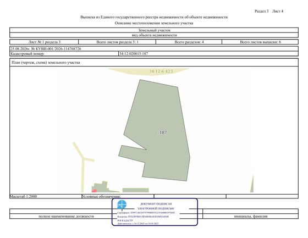The height and width of the screenshot is (238, 308).
Task: Click the 'инициалы, фамилия' cell
Action: tap(251, 216)
